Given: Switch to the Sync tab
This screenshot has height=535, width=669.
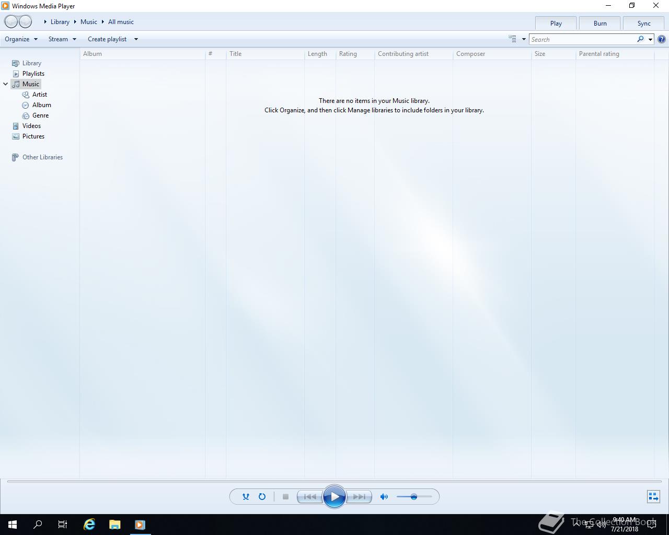Looking at the screenshot, I should coord(644,23).
